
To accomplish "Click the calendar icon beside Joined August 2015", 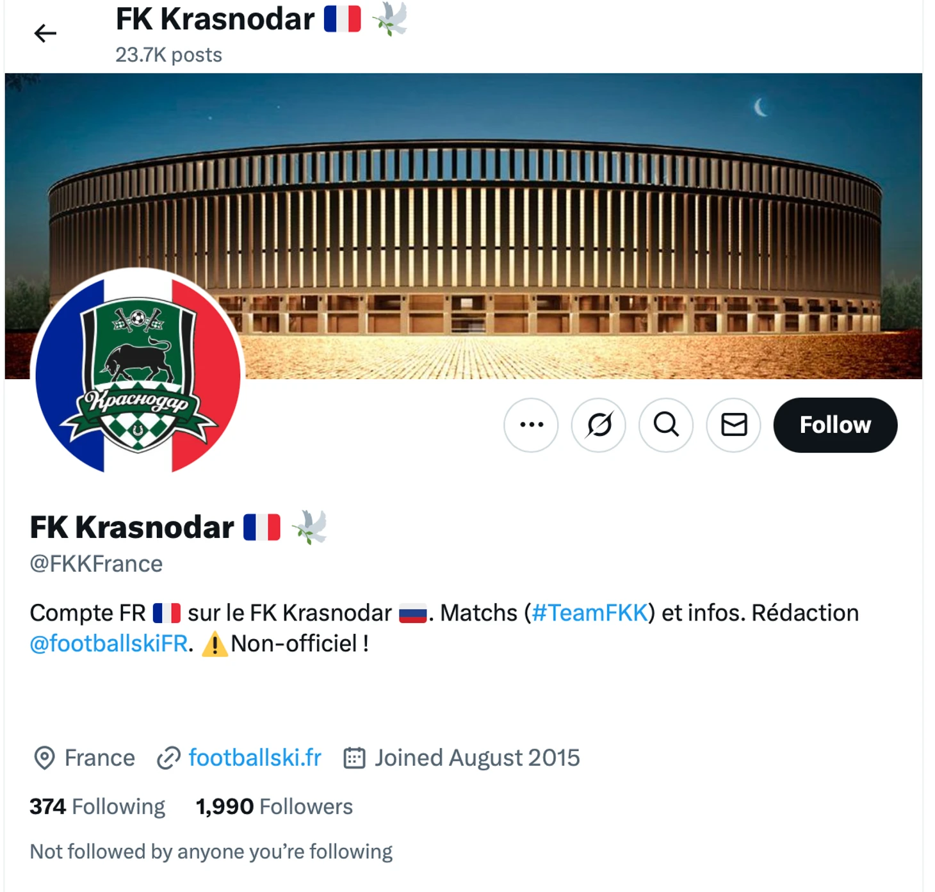I will pyautogui.click(x=354, y=758).
